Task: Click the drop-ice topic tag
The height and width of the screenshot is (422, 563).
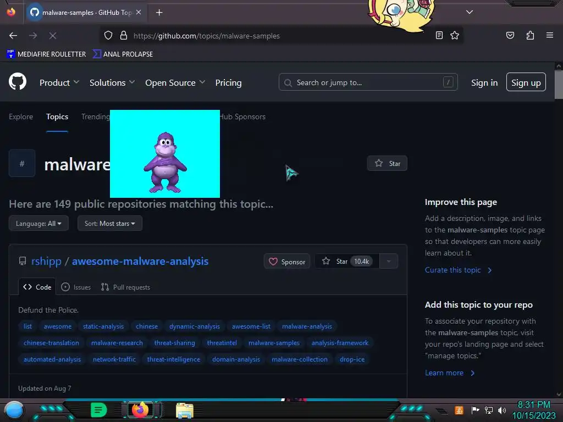Action: [352, 359]
